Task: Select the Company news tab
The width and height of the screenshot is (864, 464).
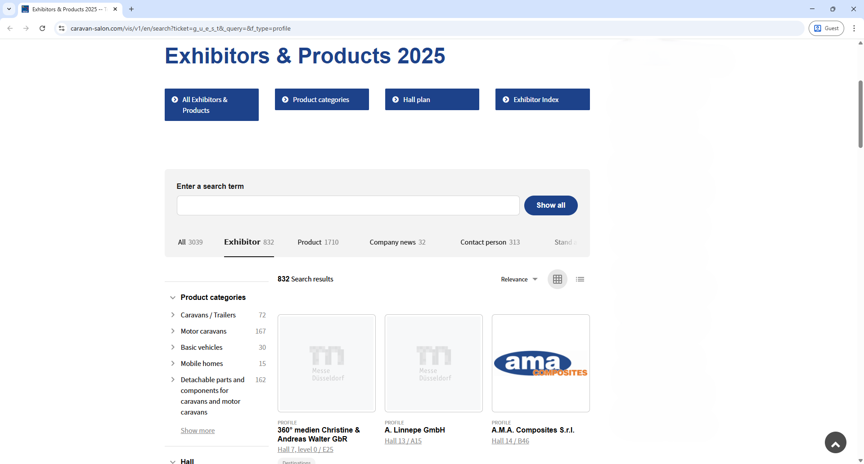Action: coord(392,242)
